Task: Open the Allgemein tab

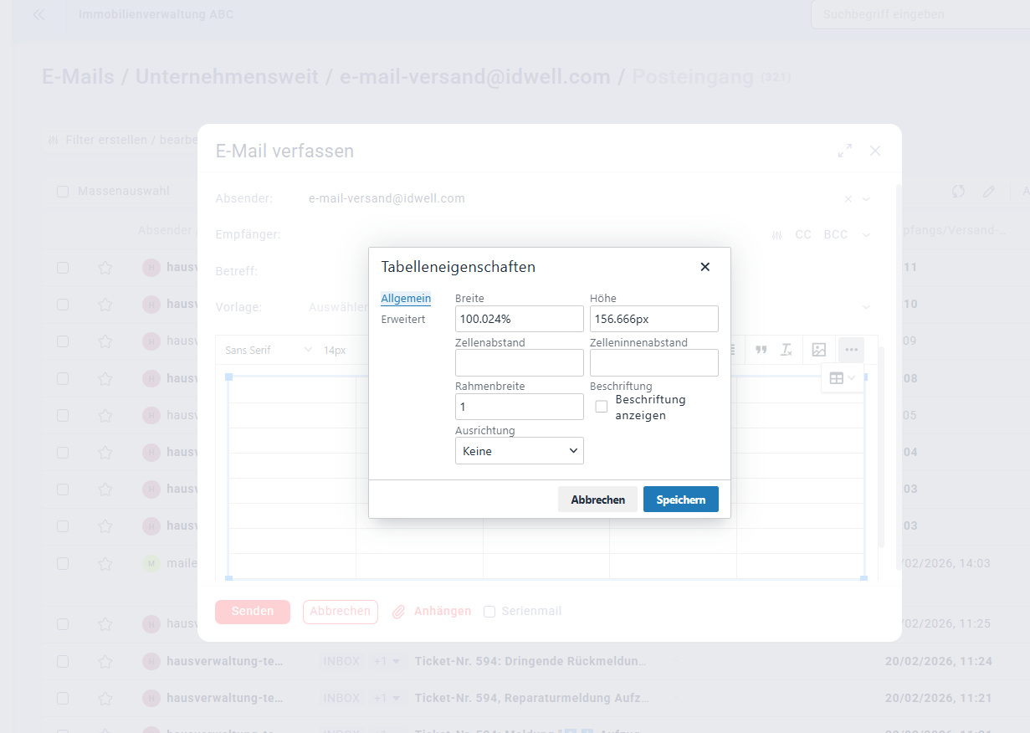Action: tap(406, 299)
